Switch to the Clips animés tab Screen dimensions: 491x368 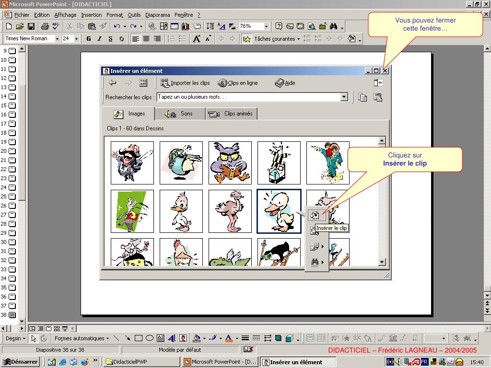point(232,114)
